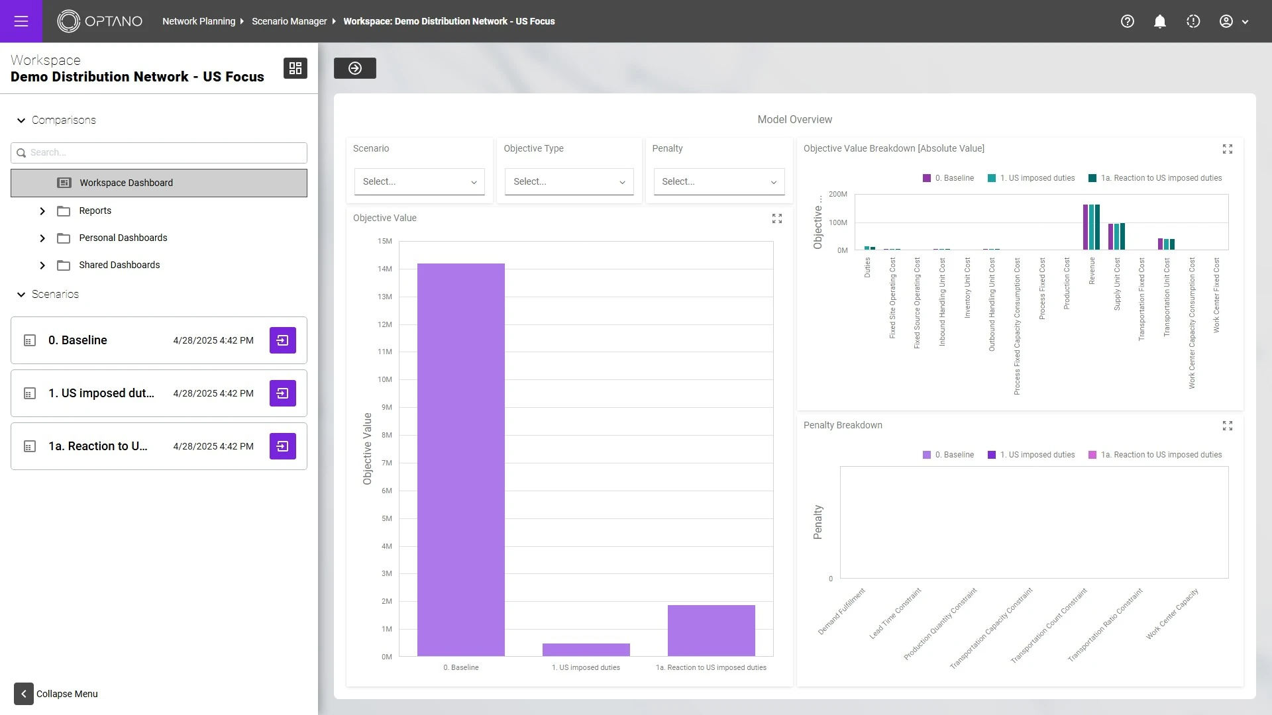This screenshot has height=715, width=1272.
Task: Open the Objective Type filter dropdown
Action: [569, 181]
